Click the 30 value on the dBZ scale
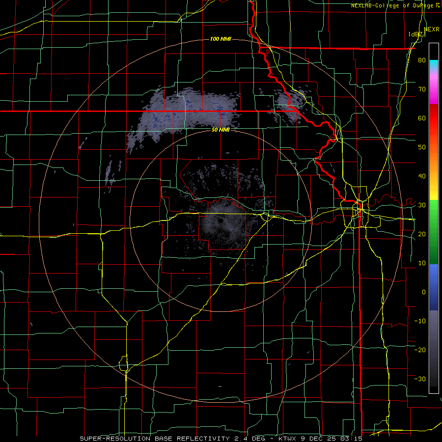Image resolution: width=442 pixels, height=442 pixels. [422, 205]
